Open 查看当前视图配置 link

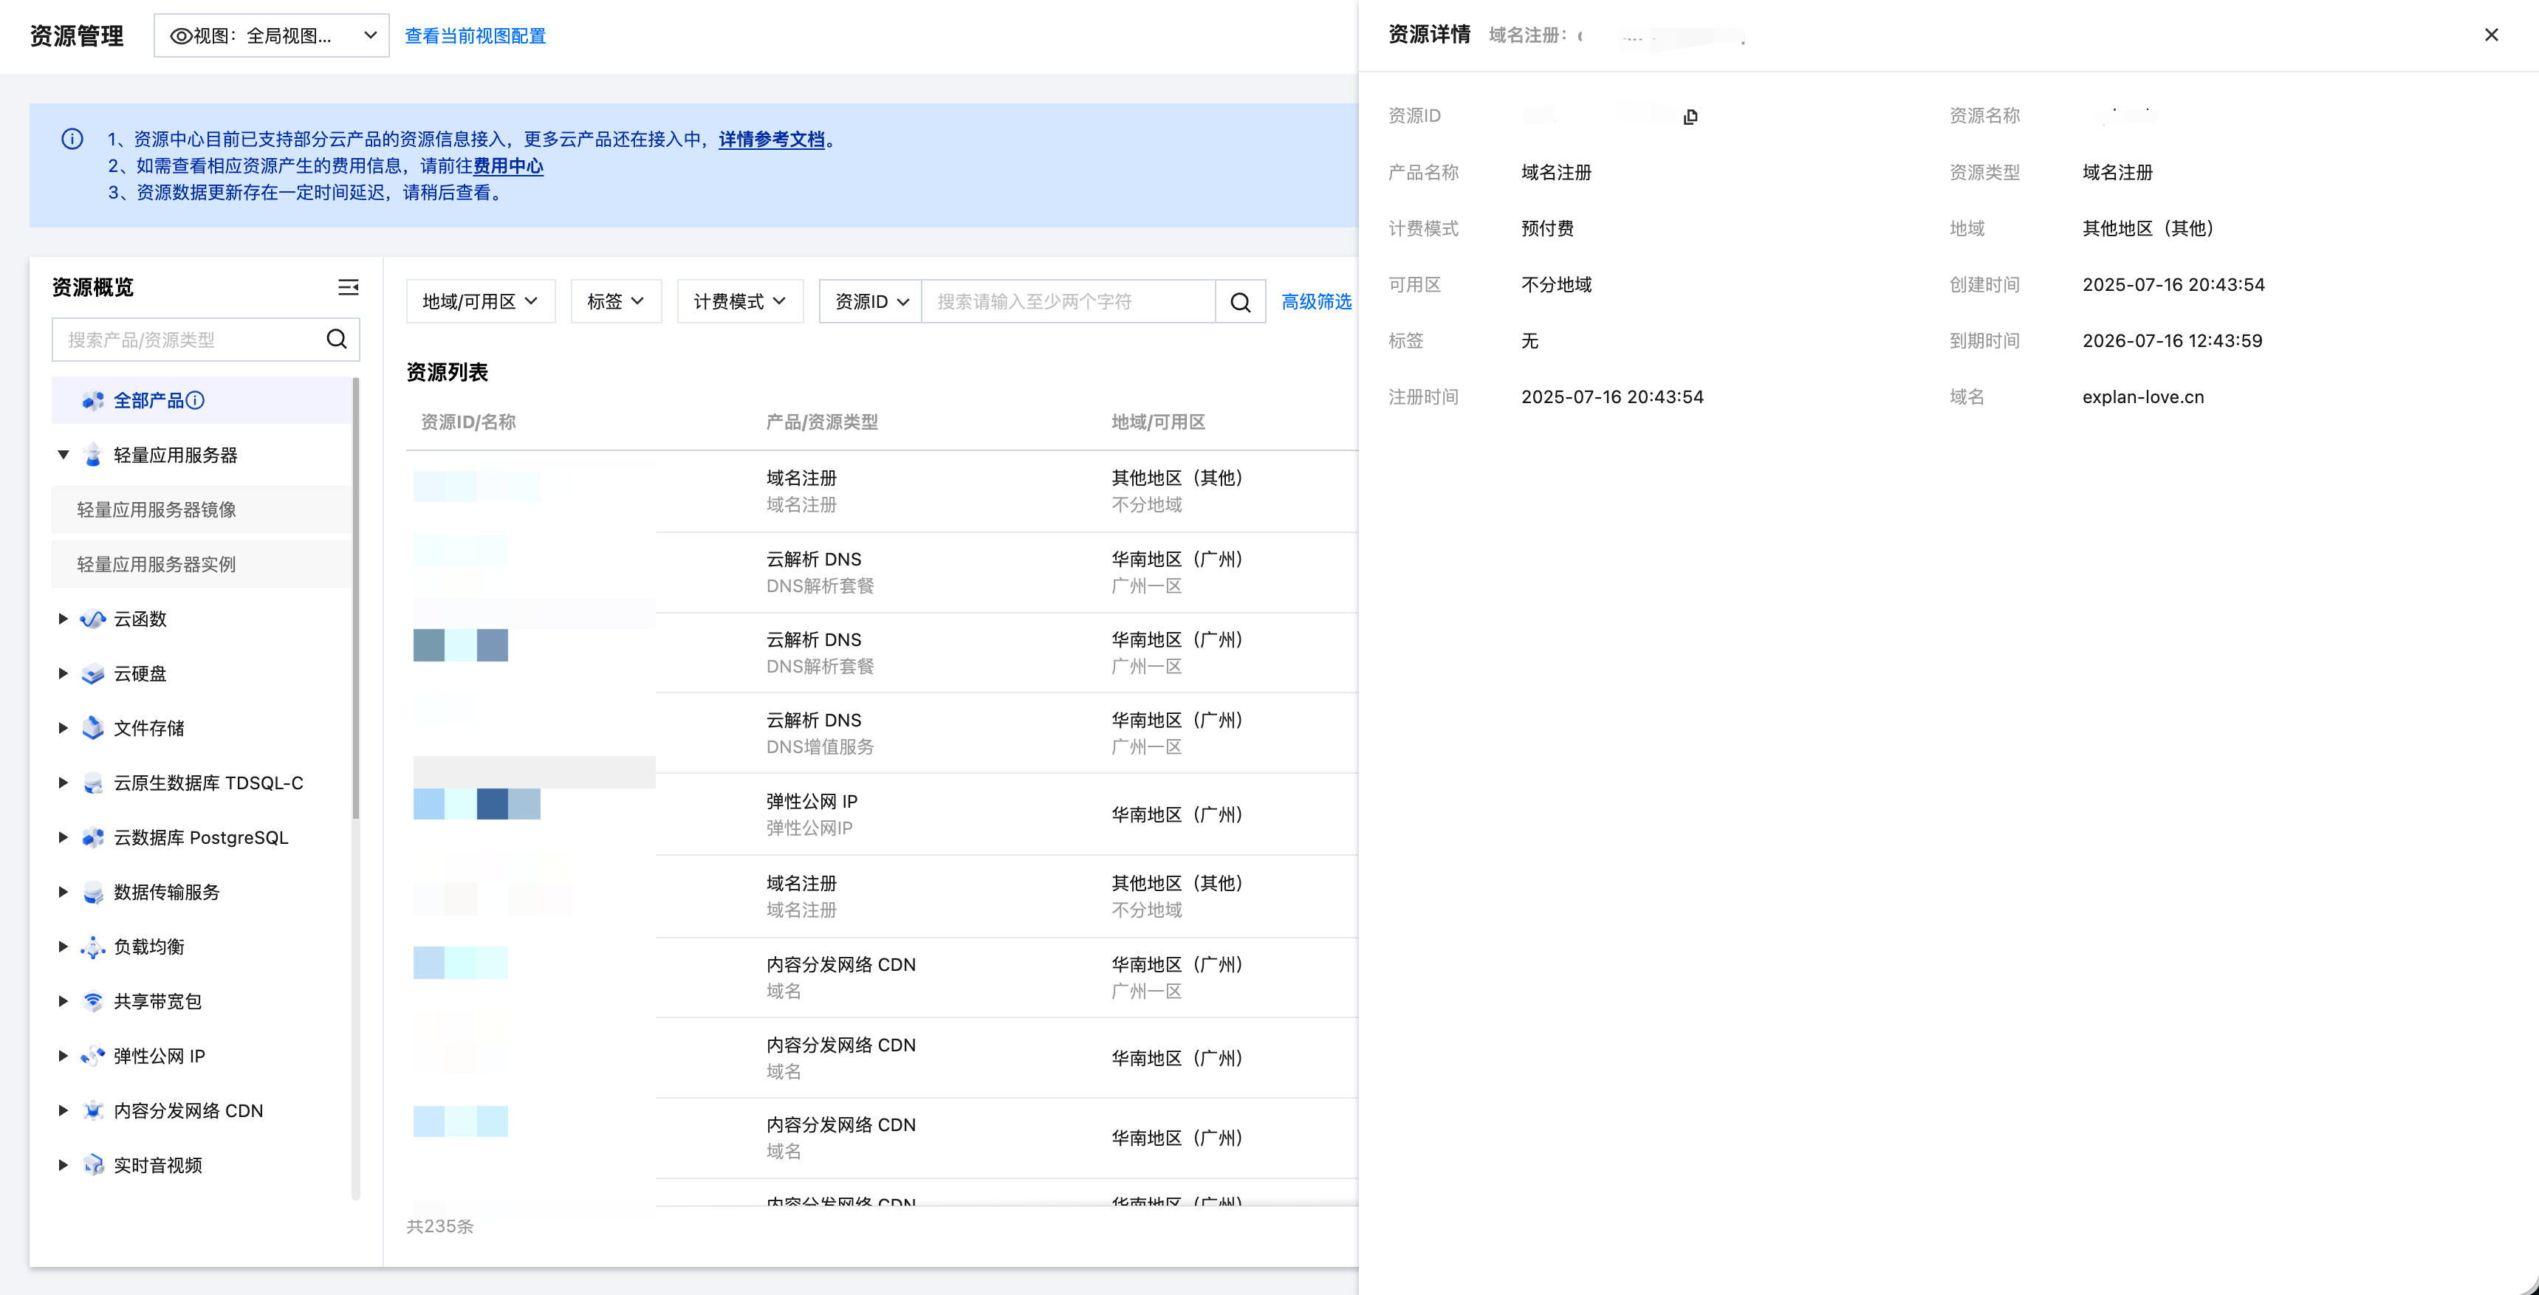[475, 35]
